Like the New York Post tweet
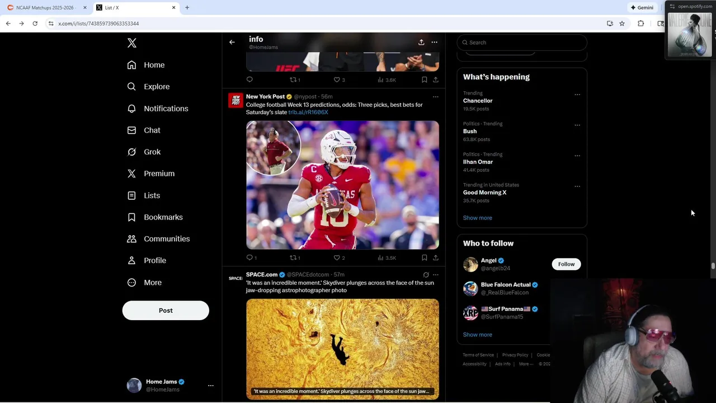This screenshot has height=403, width=716. point(339,258)
